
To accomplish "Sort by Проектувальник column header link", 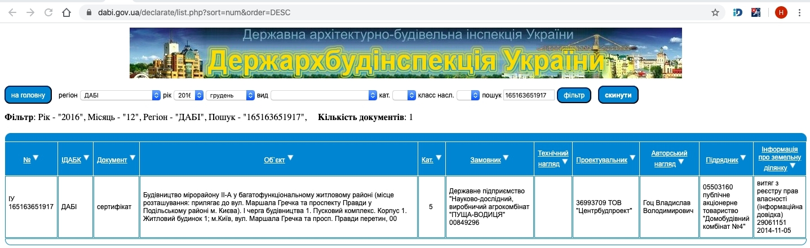I will tap(601, 160).
